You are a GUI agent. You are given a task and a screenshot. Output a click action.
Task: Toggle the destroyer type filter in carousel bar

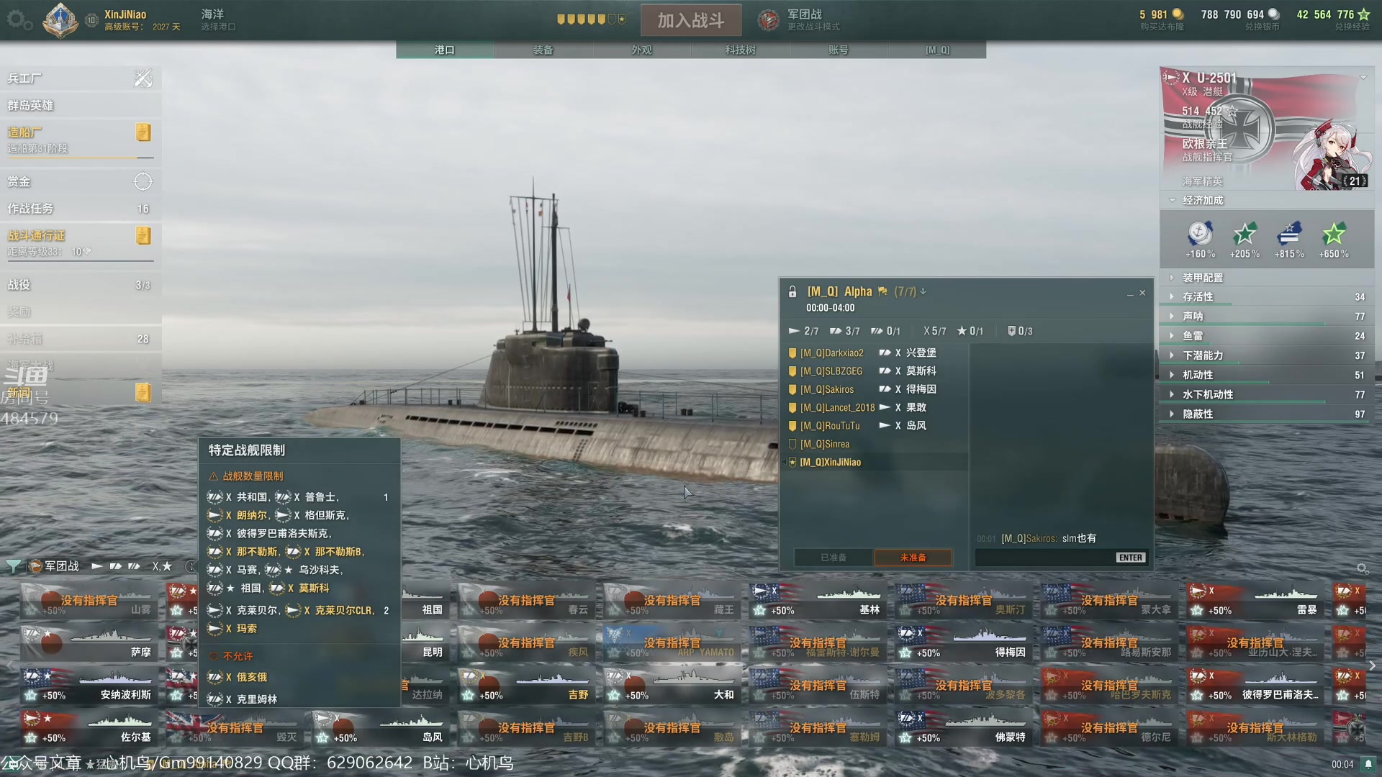97,566
